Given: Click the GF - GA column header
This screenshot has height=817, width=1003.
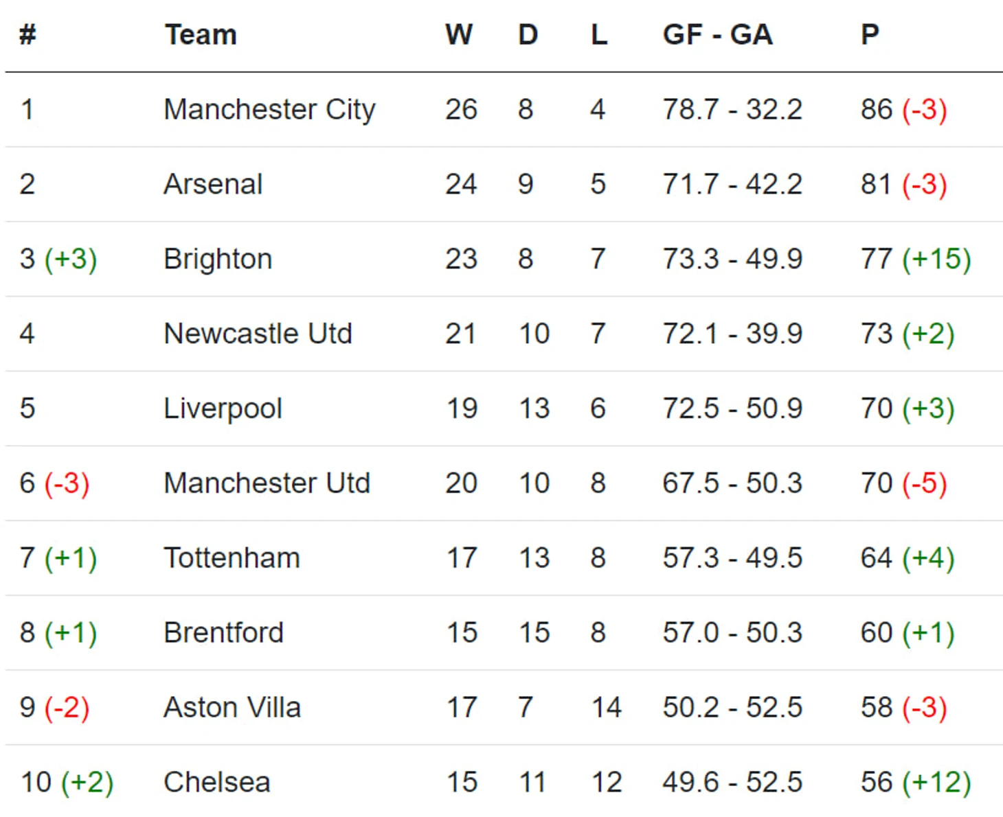Looking at the screenshot, I should (718, 34).
